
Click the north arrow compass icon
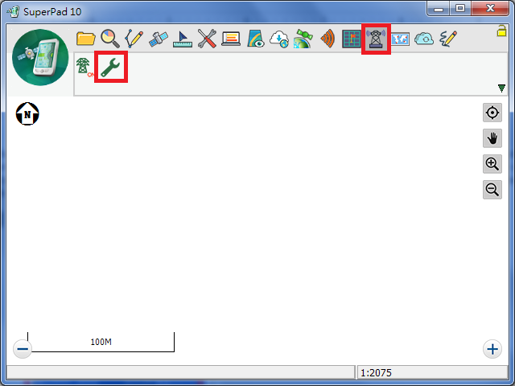[x=27, y=114]
